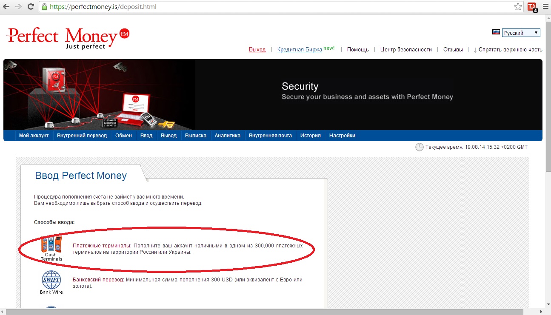551x315 pixels.
Task: Open the Банковский перевод link
Action: point(98,280)
